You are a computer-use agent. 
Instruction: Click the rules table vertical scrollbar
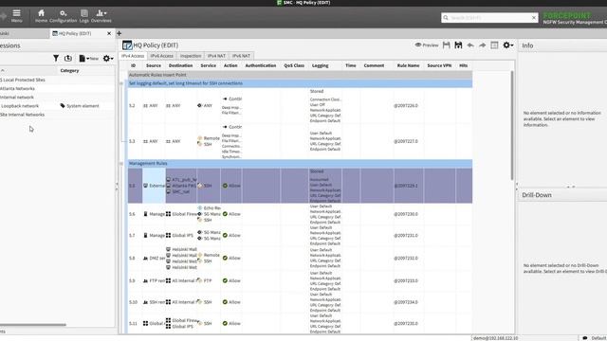point(512,124)
